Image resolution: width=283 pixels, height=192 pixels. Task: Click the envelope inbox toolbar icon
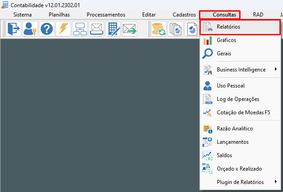(97, 29)
